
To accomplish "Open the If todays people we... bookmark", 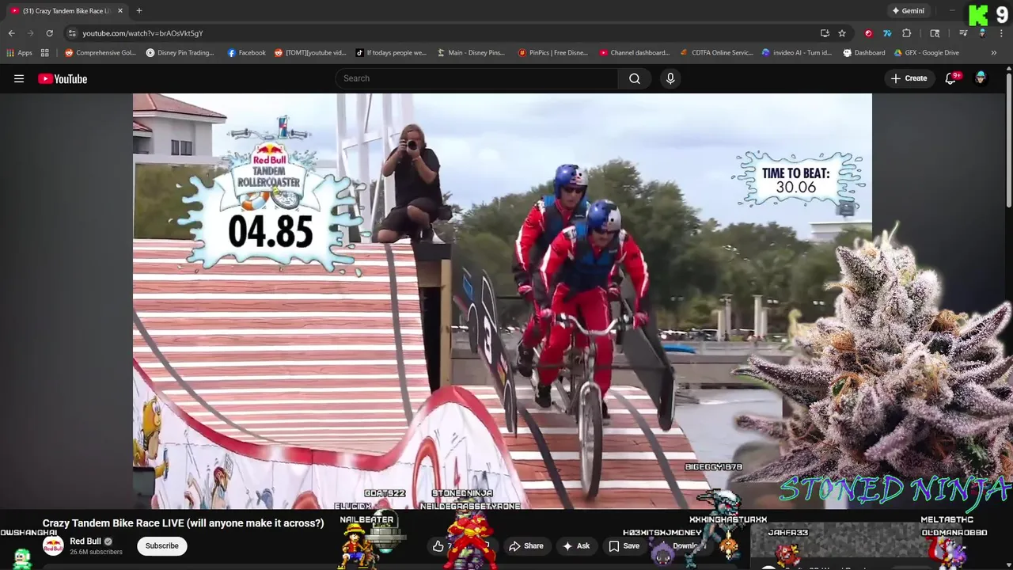I will [x=391, y=53].
